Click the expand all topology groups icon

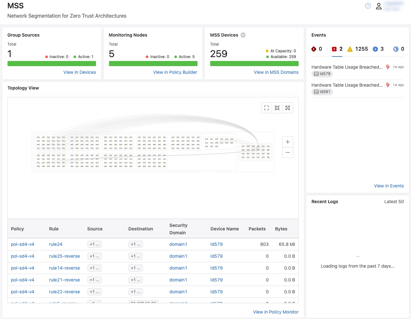pyautogui.click(x=288, y=108)
